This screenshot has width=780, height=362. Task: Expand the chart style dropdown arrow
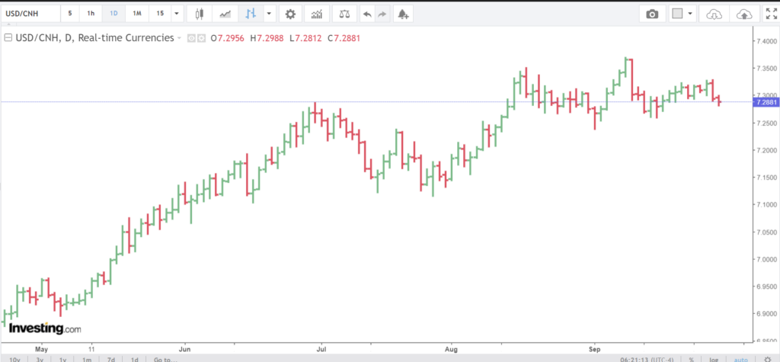pyautogui.click(x=269, y=14)
